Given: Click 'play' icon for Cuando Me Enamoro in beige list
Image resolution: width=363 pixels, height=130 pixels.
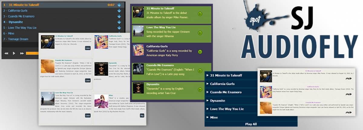Looking at the screenshot, I should pyautogui.click(x=349, y=112).
